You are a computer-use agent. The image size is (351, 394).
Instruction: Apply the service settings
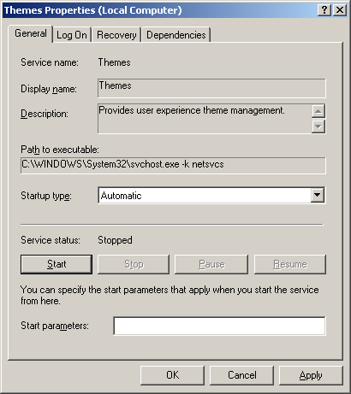click(x=311, y=375)
